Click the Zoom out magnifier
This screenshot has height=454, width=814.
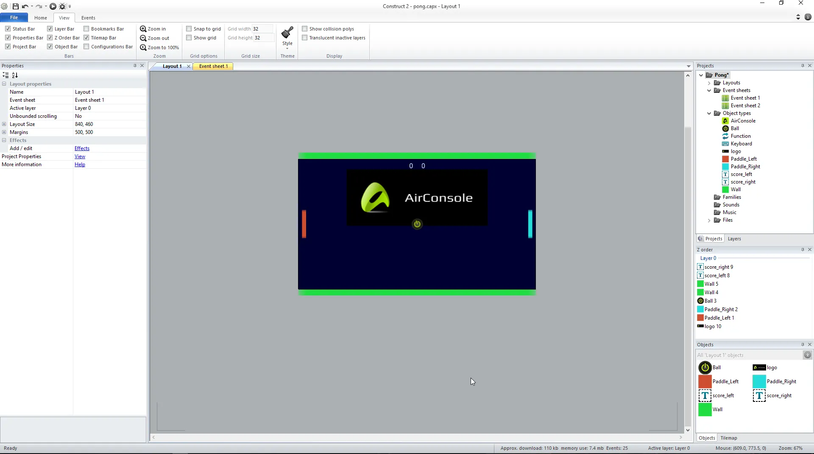[x=143, y=38]
